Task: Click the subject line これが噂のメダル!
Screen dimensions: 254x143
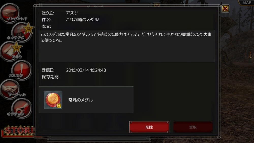Action: click(83, 20)
